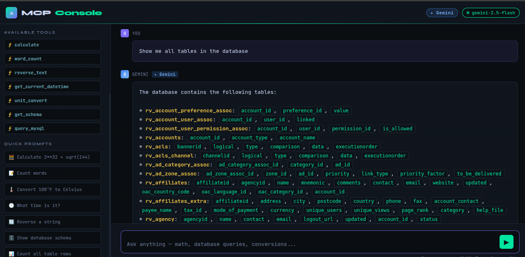This screenshot has width=525, height=257.
Task: Run the Calculate 2**32 + sqrt(144) prompt
Action: click(x=53, y=157)
